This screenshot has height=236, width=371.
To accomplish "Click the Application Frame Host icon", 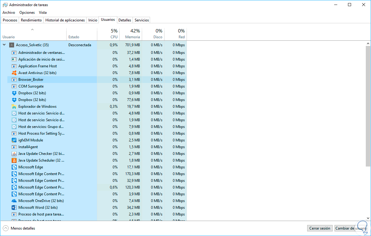I will (14, 66).
